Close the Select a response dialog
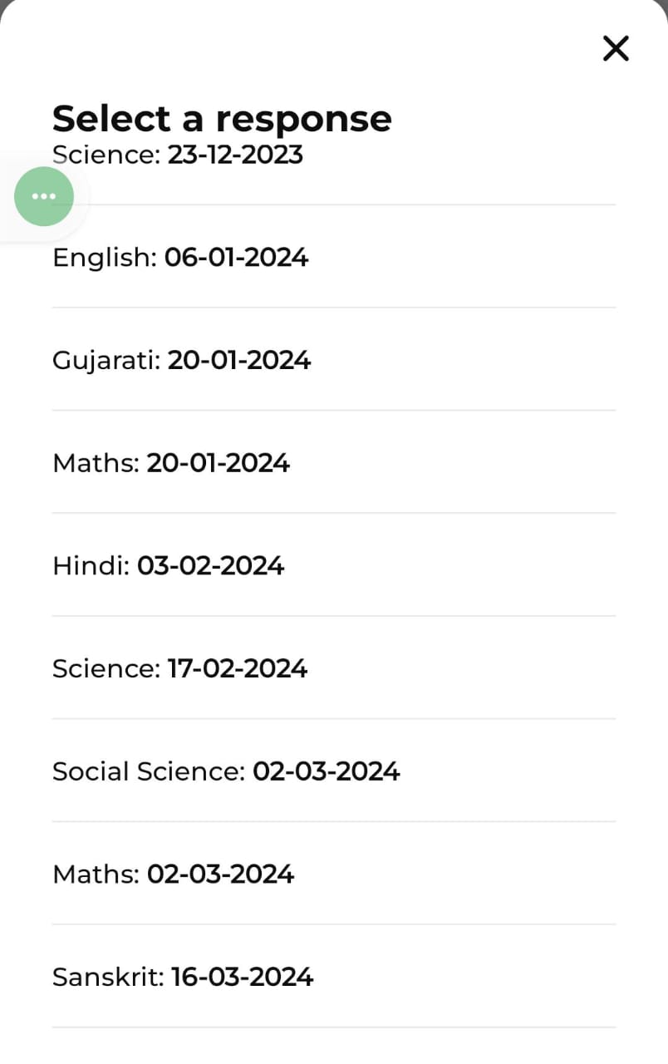 616,48
